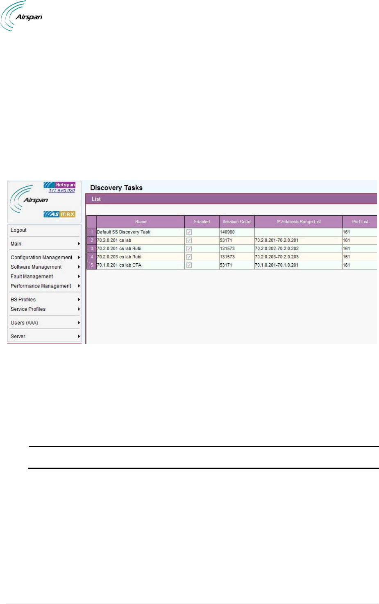
Task: Sort by IP Address Range List header
Action: point(298,222)
